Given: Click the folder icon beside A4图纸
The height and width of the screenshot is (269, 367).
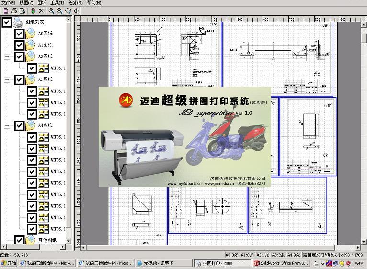Looking at the screenshot, I should coord(31,125).
